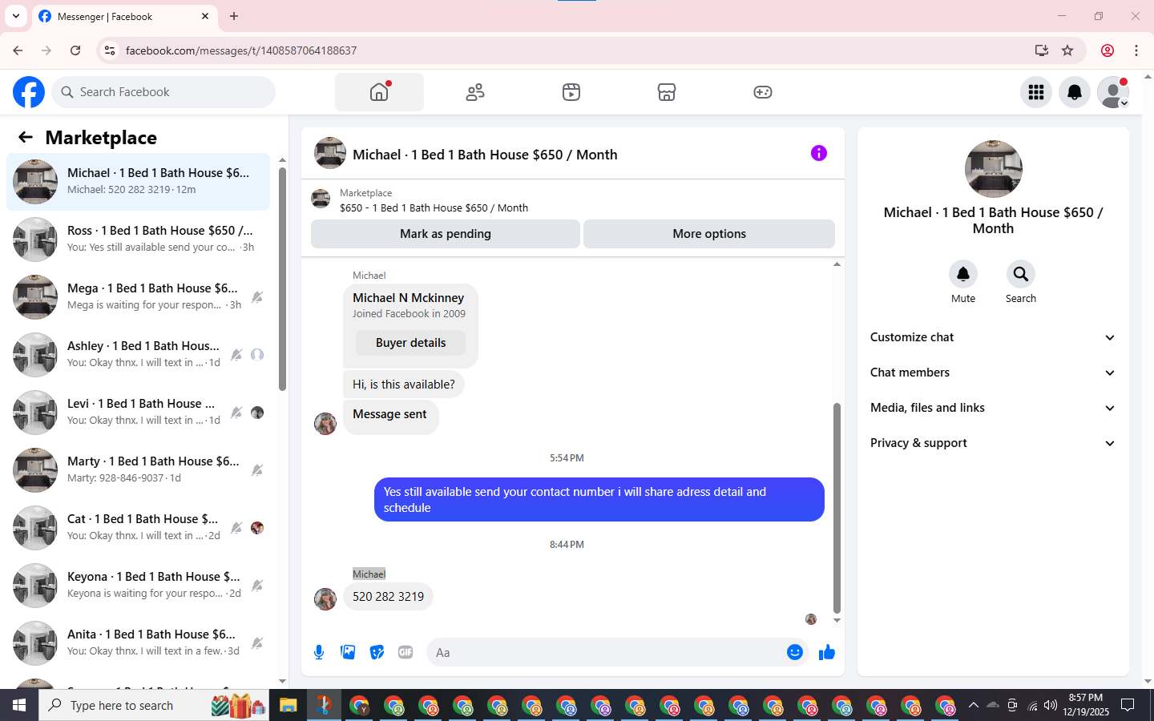Reload the page
The width and height of the screenshot is (1154, 721).
pos(75,50)
